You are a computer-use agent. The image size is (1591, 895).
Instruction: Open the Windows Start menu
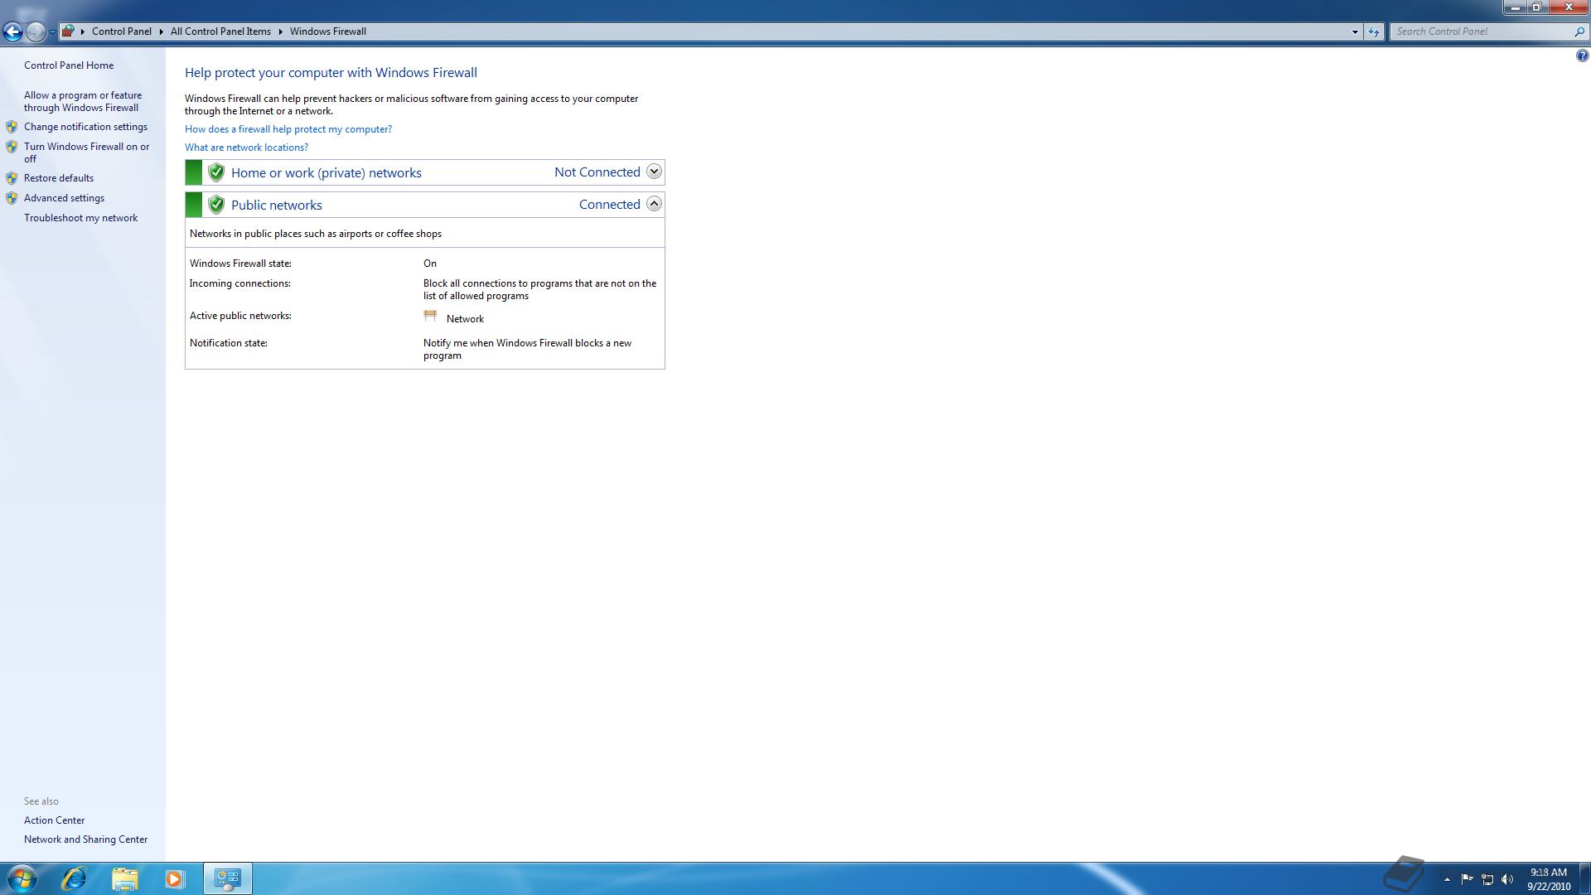pyautogui.click(x=22, y=878)
